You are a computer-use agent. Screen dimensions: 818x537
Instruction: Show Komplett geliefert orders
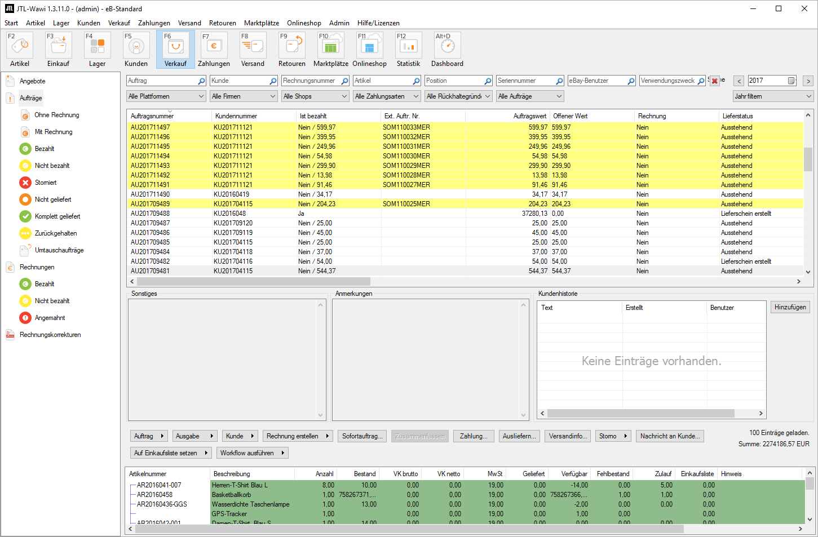click(x=58, y=216)
